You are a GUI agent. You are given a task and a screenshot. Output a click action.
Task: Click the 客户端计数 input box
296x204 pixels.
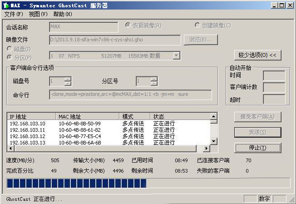tap(274, 87)
